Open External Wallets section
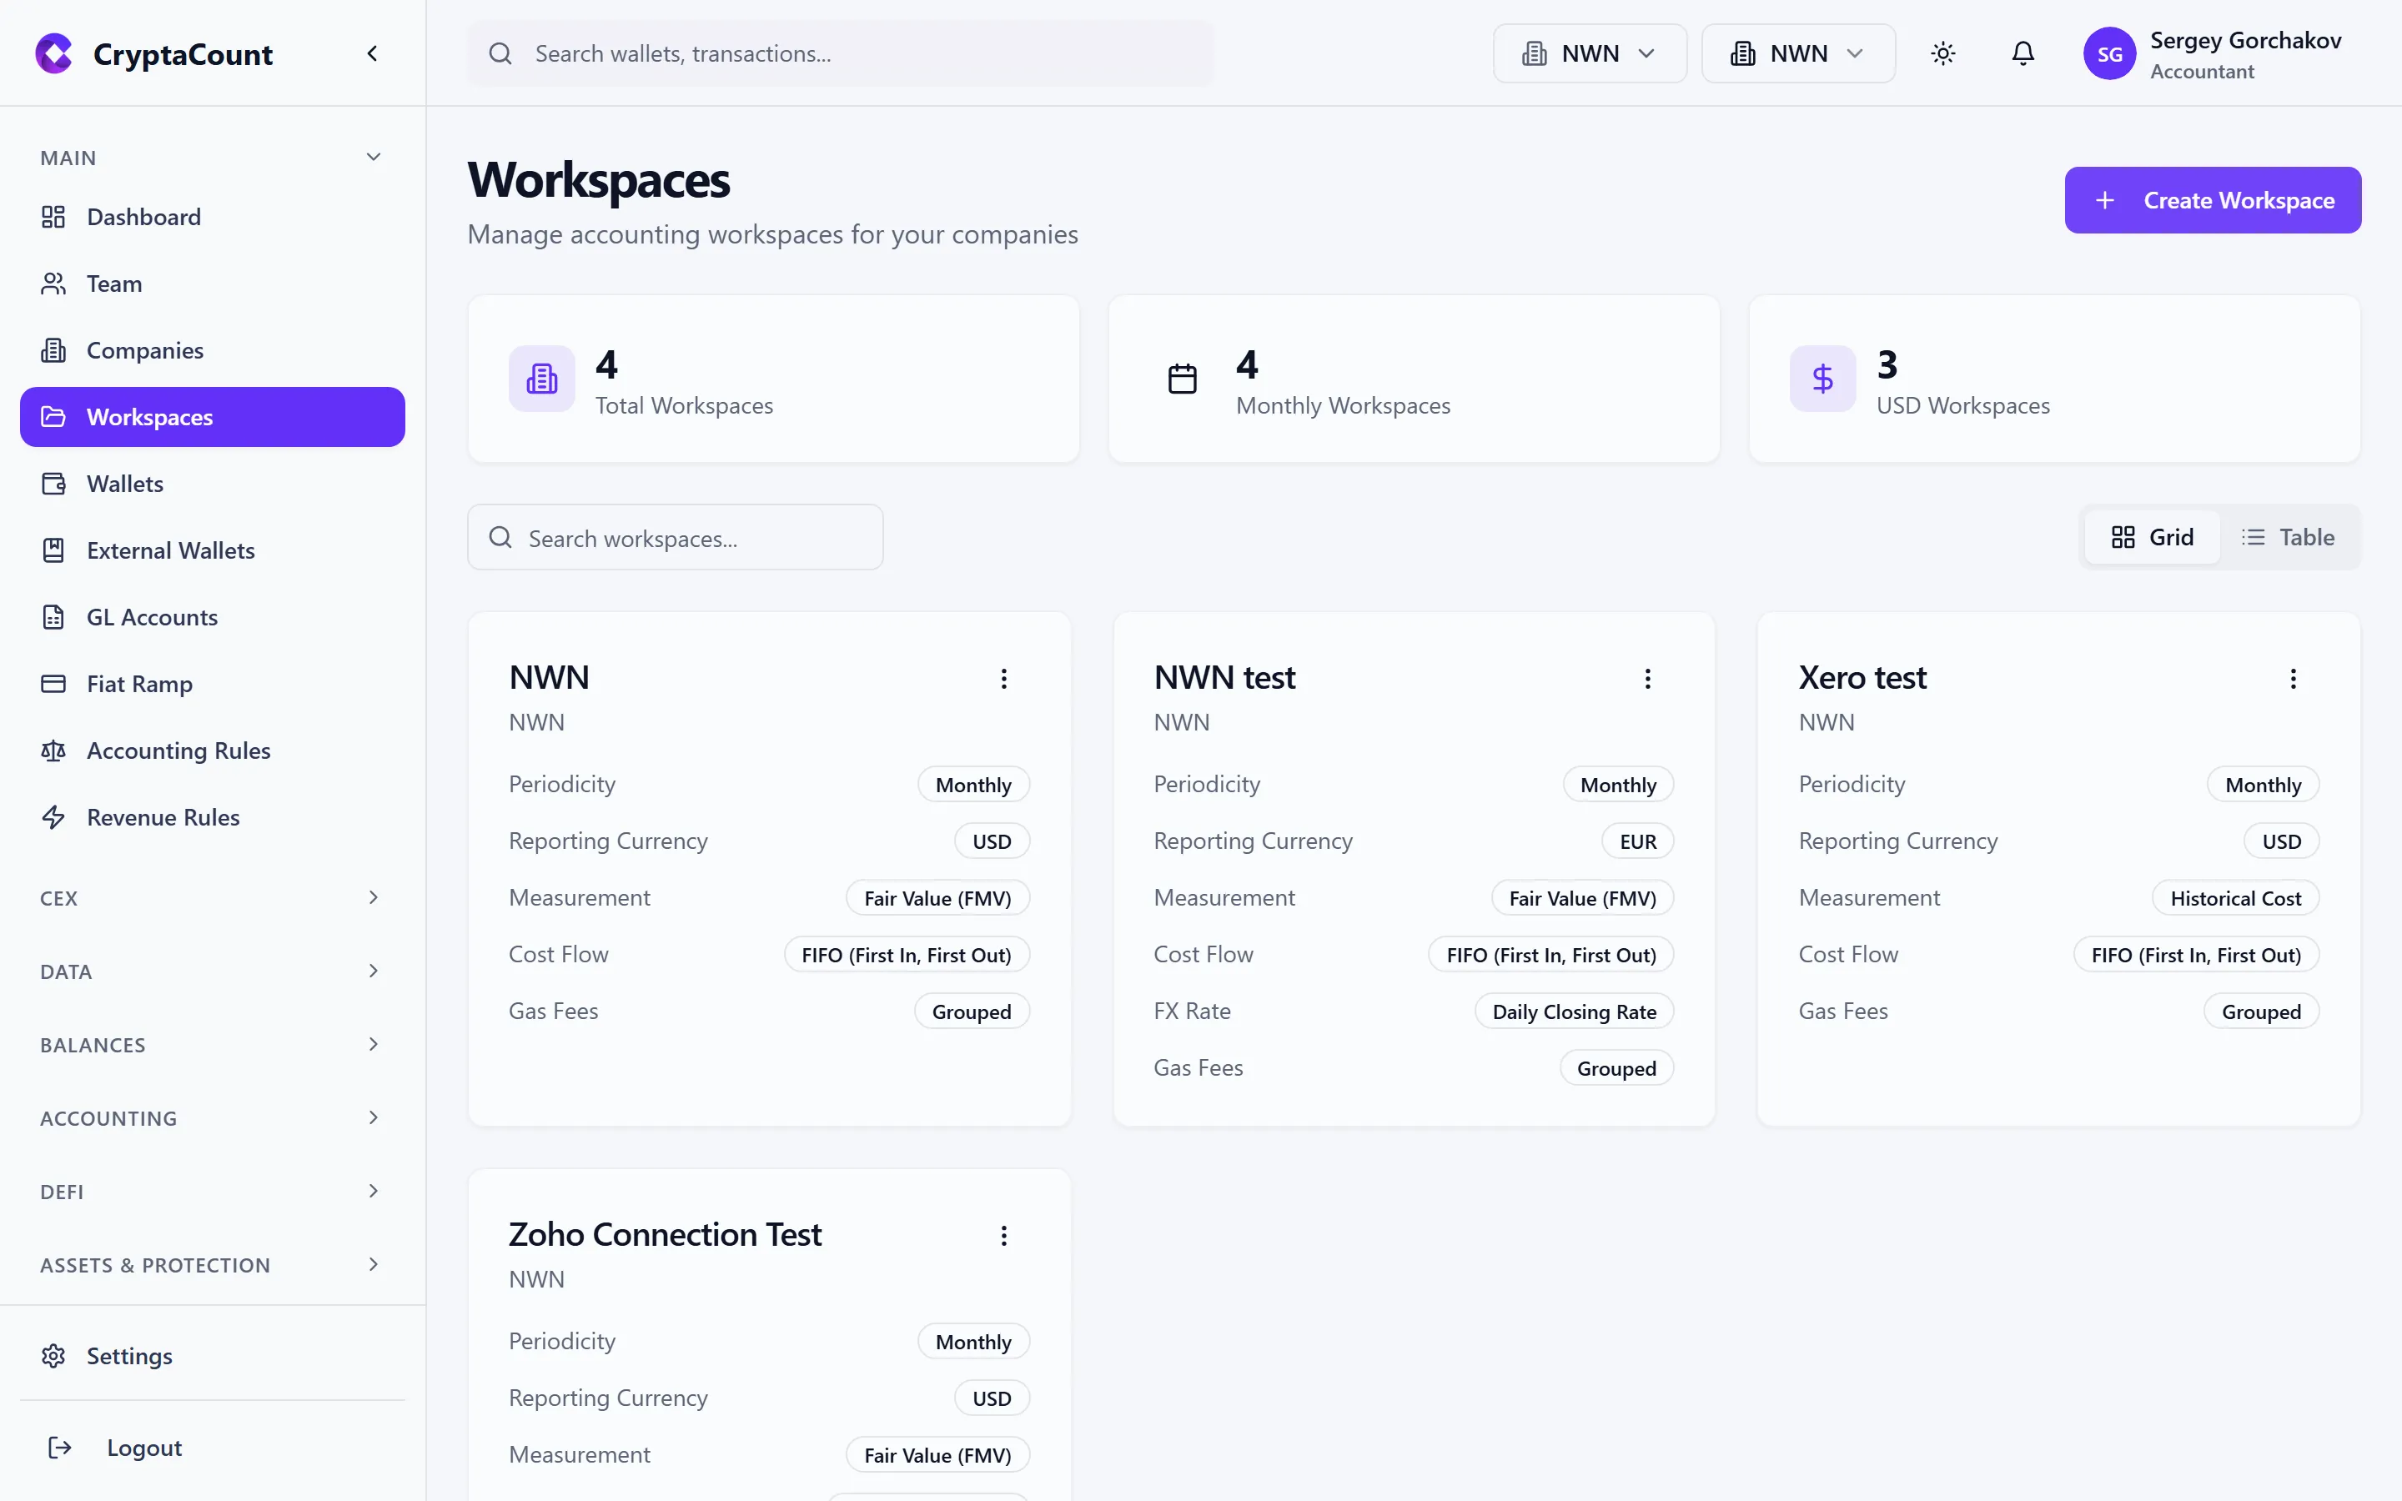This screenshot has width=2402, height=1501. (x=171, y=550)
